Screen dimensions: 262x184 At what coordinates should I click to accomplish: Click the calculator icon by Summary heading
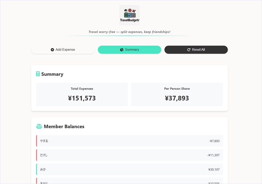point(38,74)
